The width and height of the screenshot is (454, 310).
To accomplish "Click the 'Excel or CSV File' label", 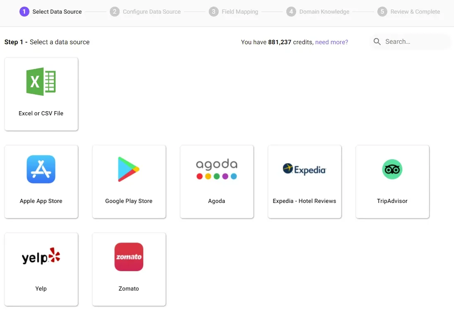I will 41,113.
